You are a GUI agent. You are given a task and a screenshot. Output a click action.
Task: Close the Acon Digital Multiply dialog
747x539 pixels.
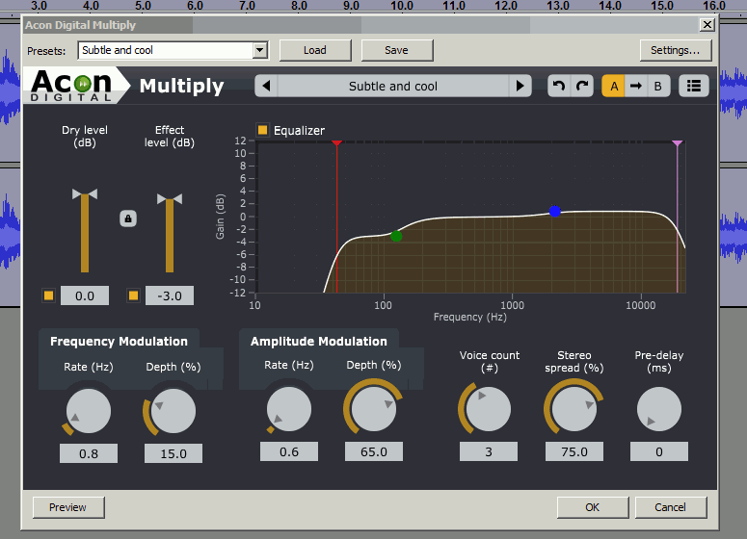tap(707, 25)
